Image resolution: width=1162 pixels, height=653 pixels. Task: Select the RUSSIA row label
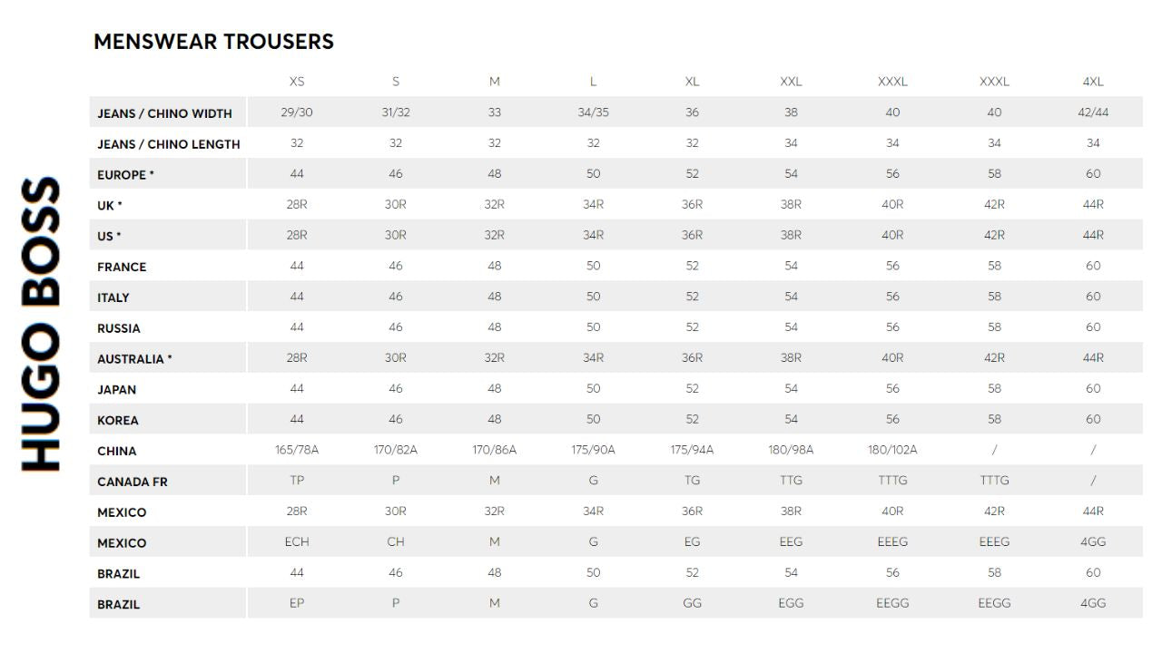pos(119,328)
